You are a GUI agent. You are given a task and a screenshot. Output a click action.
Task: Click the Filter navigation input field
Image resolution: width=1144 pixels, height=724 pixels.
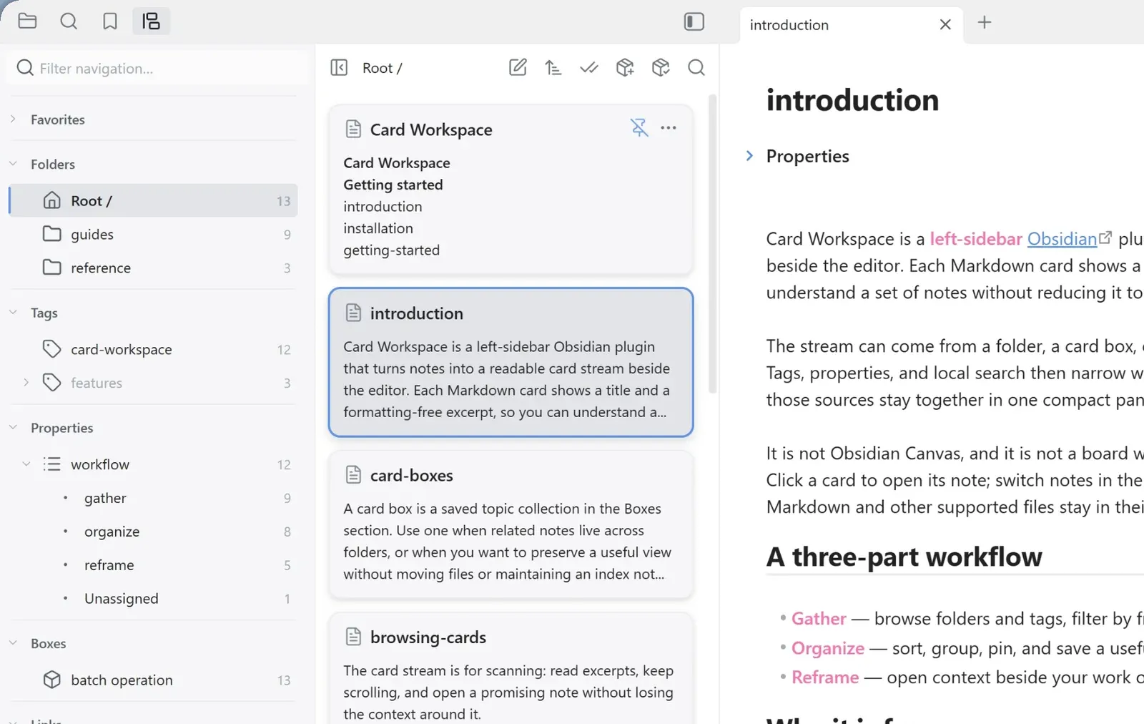tap(157, 68)
